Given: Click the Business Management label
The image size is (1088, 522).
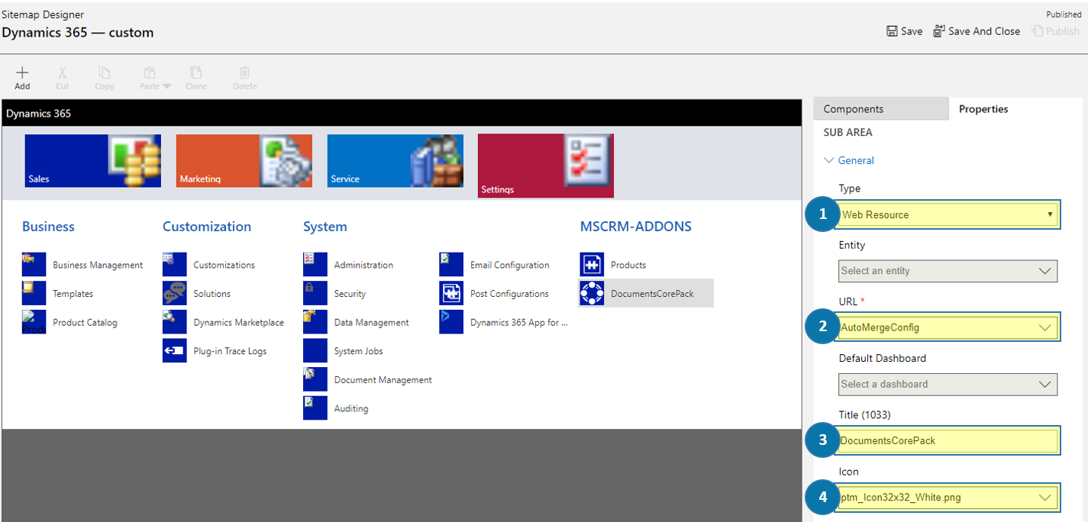Looking at the screenshot, I should (x=98, y=265).
